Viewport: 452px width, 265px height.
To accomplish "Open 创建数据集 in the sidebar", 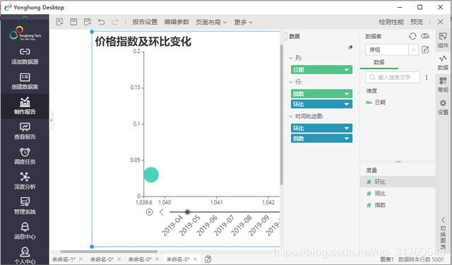I will (25, 81).
